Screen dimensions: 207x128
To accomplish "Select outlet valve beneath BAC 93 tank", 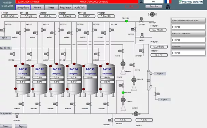I will [x=55, y=104].
